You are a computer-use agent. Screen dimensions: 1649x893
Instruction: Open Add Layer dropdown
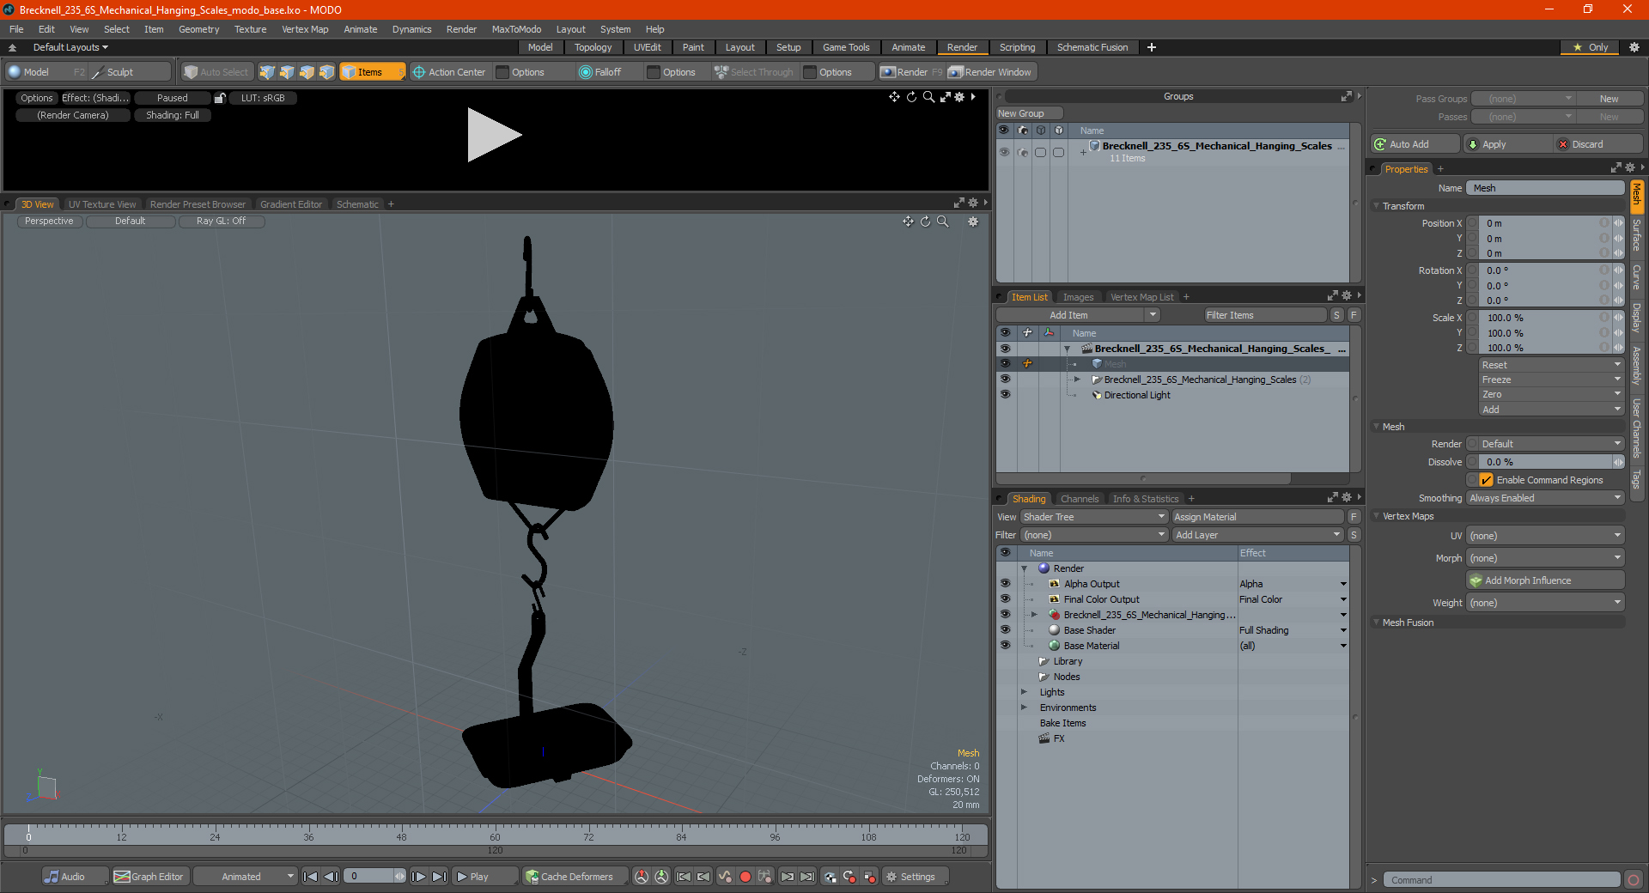tap(1257, 535)
